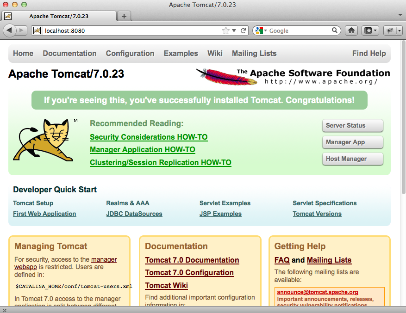Open Servlet Specifications link
Viewport: 406px width, 313px height.
[x=325, y=203]
